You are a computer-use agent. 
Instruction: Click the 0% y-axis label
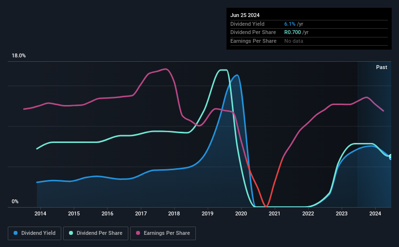tap(15, 201)
